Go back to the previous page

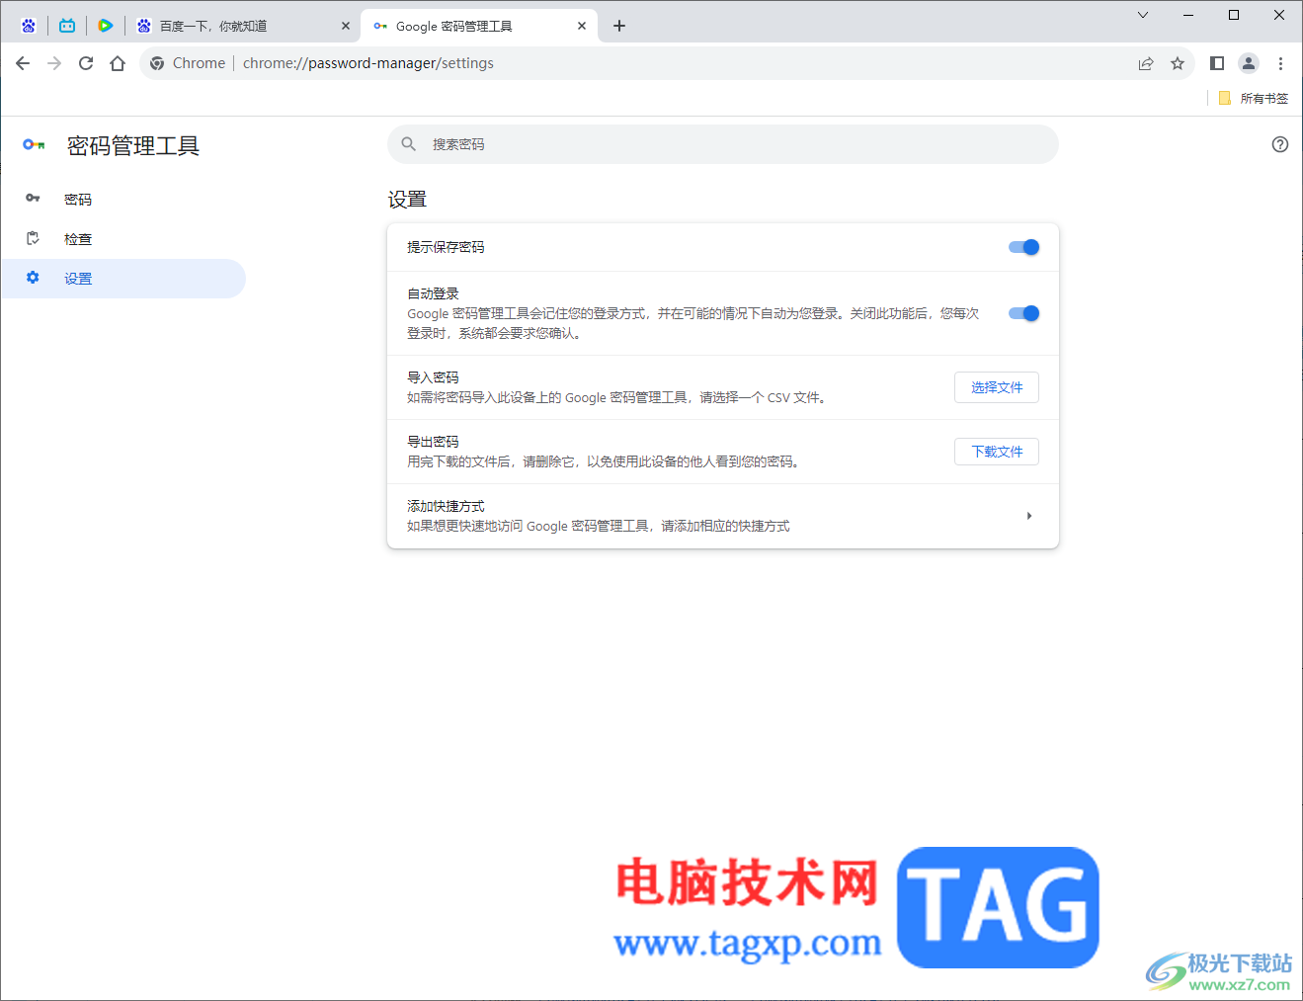coord(23,63)
